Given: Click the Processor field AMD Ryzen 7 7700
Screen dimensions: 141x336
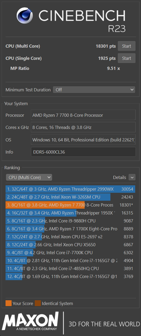Looking at the screenshot, I should (83, 115).
